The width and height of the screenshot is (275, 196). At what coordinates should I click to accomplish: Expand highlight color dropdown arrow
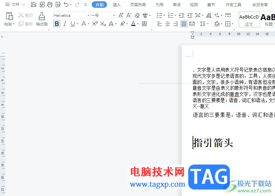127,24
